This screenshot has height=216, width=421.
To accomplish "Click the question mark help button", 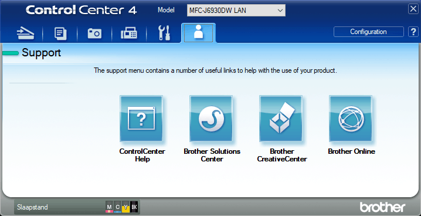I will click(413, 32).
